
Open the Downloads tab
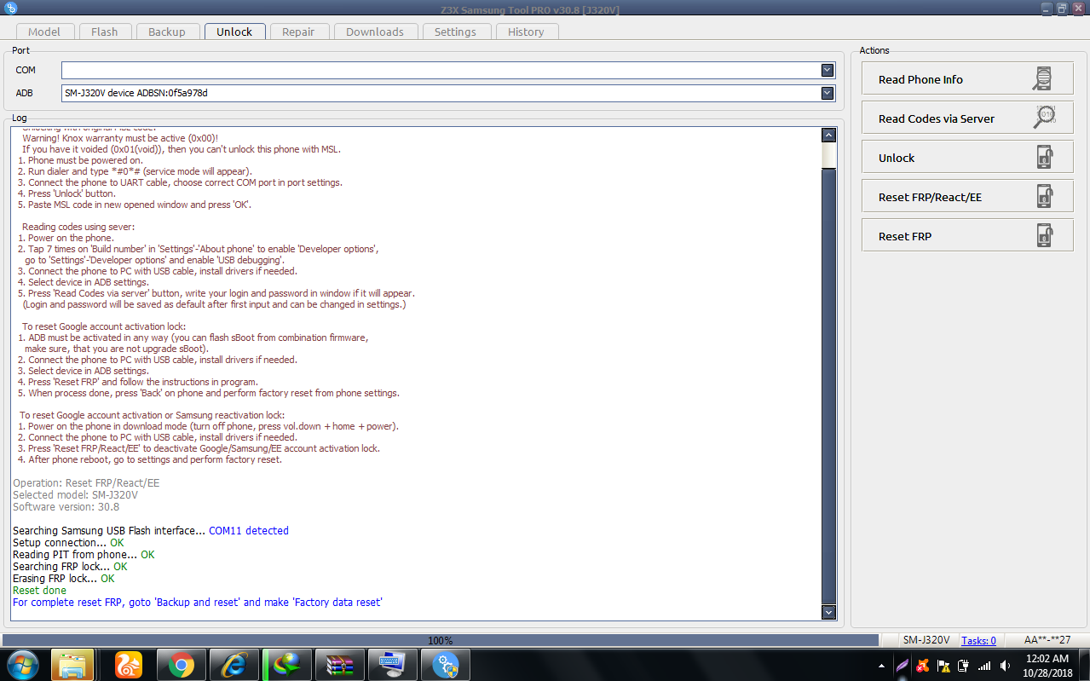375,32
